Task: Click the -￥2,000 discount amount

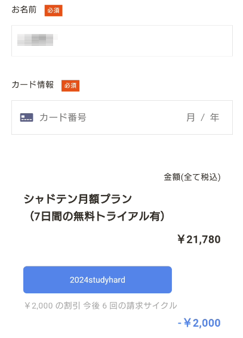Action: [x=199, y=323]
